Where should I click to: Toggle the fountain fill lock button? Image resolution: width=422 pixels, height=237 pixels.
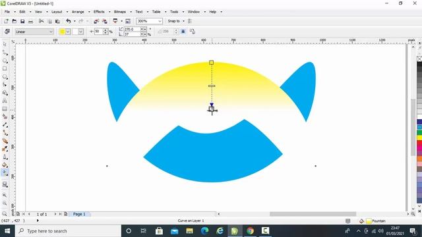click(x=183, y=32)
